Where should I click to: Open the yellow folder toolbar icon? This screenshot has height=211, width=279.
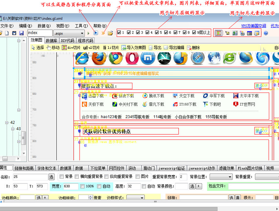tap(110, 33)
